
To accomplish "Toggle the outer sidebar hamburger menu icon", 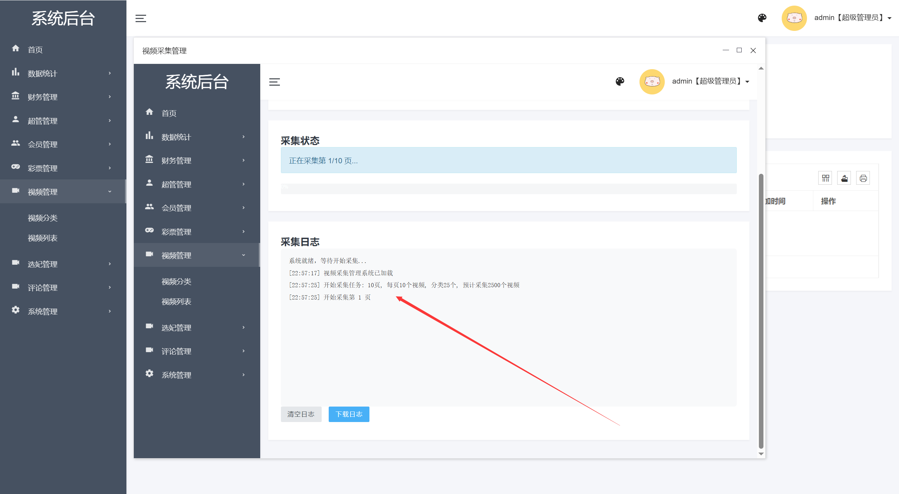I will tap(140, 18).
